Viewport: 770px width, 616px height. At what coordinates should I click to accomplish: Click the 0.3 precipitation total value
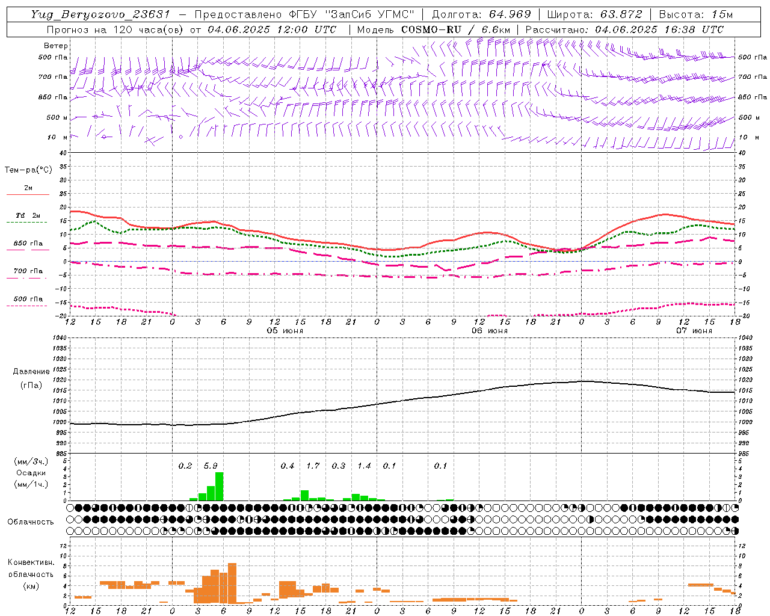pyautogui.click(x=339, y=466)
